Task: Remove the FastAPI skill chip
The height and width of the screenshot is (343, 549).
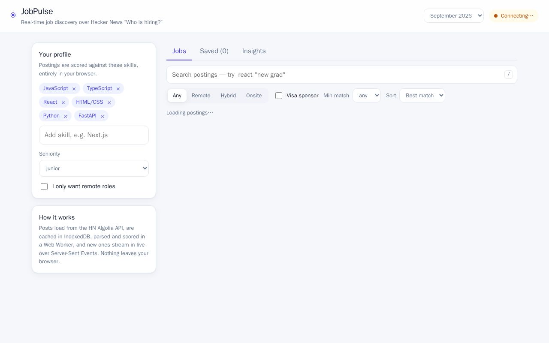Action: click(x=102, y=116)
